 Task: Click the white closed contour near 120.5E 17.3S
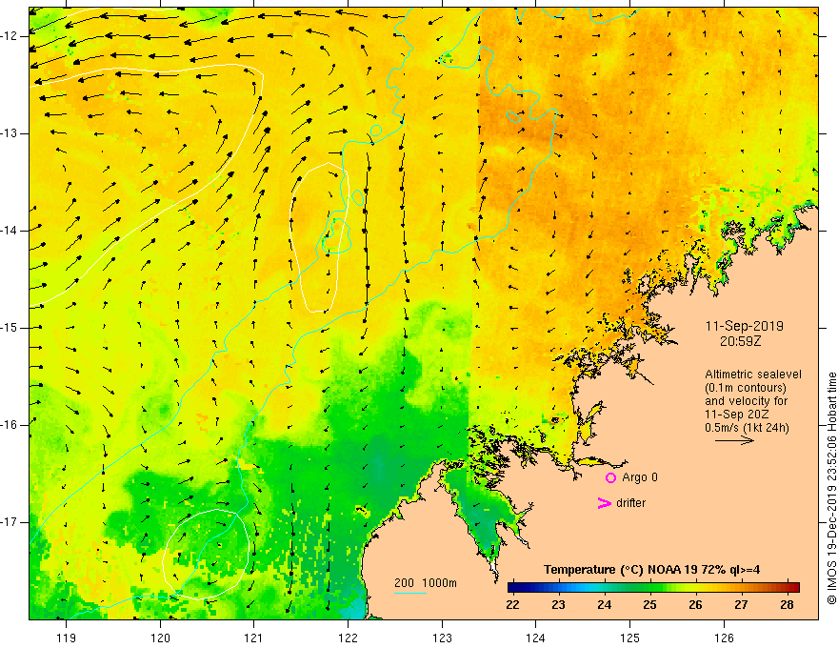point(206,555)
